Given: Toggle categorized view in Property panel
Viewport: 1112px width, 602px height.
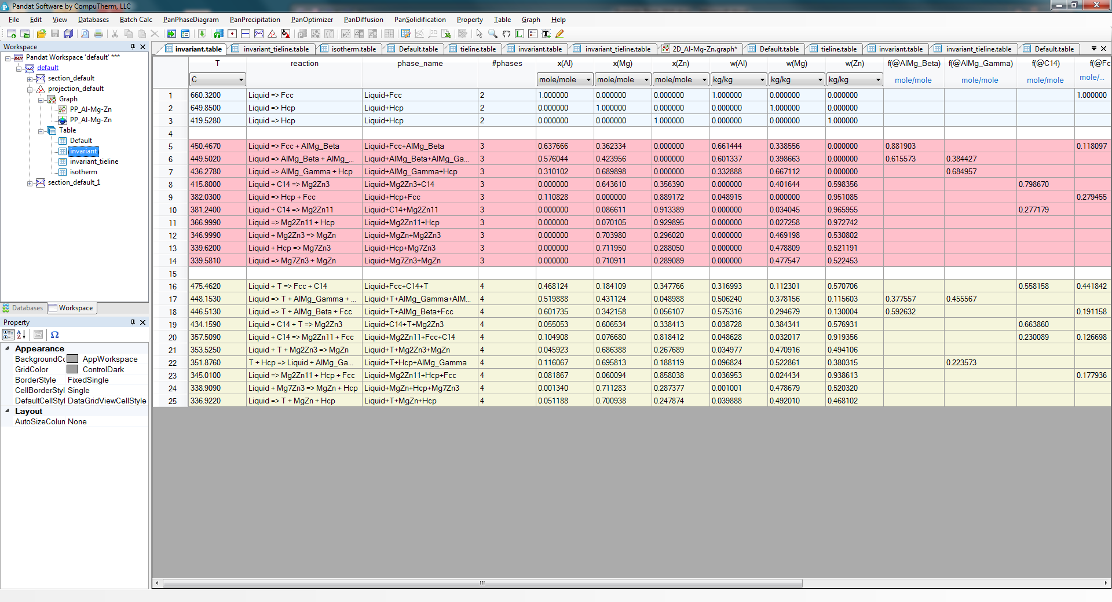Looking at the screenshot, I should click(8, 335).
